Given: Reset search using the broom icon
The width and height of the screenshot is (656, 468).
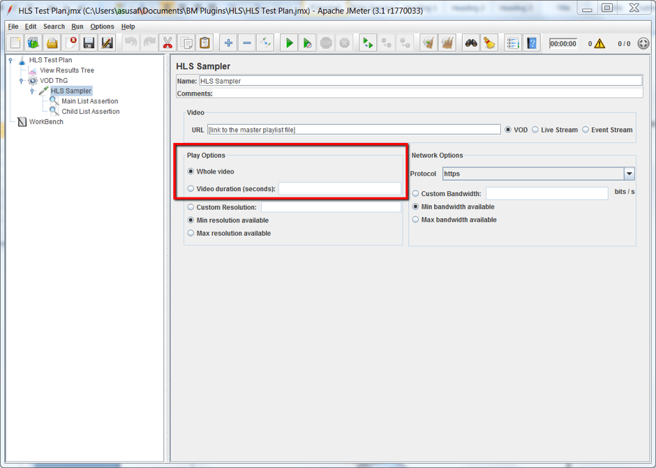Looking at the screenshot, I should 489,43.
